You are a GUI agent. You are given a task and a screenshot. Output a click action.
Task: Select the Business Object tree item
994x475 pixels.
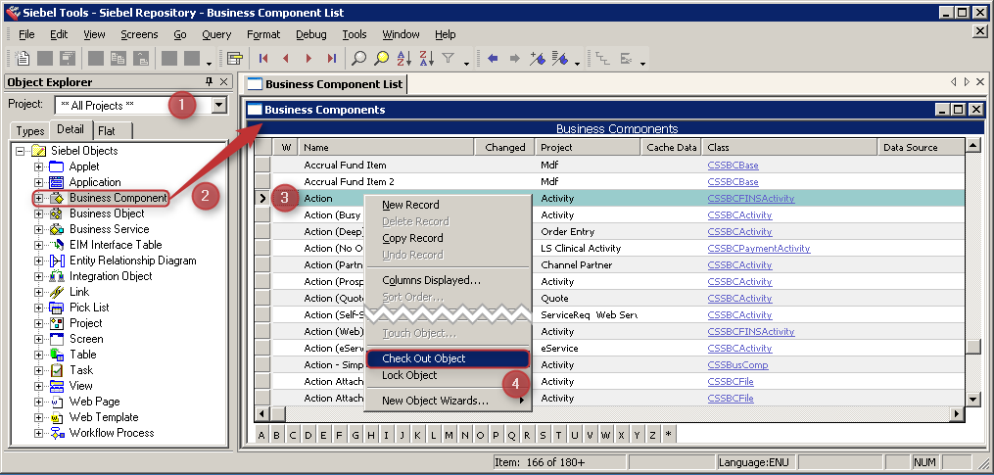coord(107,214)
